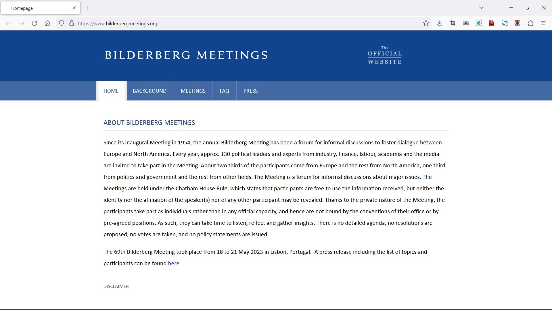The height and width of the screenshot is (310, 552).
Task: Reload the current page
Action: (x=34, y=23)
